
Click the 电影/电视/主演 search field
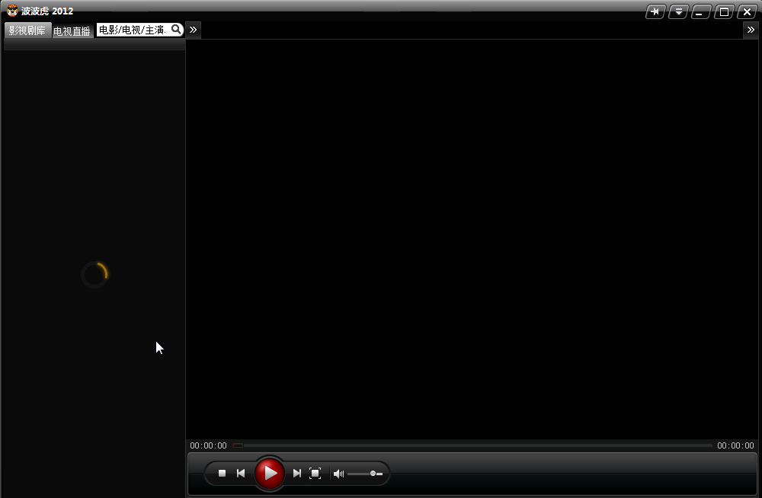(133, 30)
